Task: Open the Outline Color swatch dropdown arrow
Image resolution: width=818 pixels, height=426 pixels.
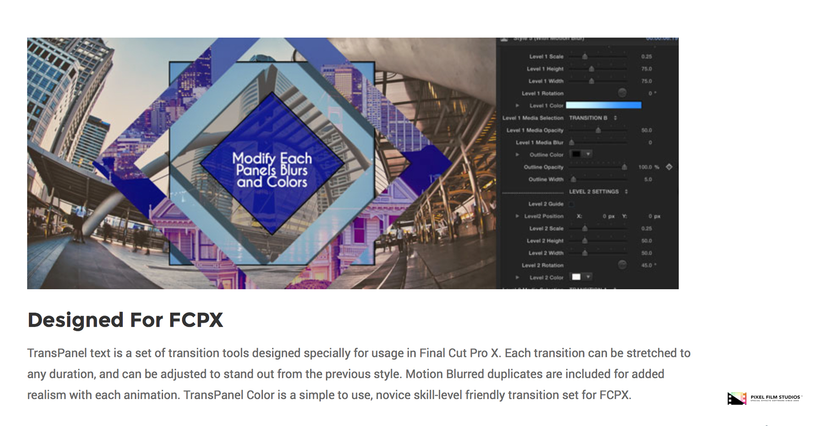Action: coord(588,154)
